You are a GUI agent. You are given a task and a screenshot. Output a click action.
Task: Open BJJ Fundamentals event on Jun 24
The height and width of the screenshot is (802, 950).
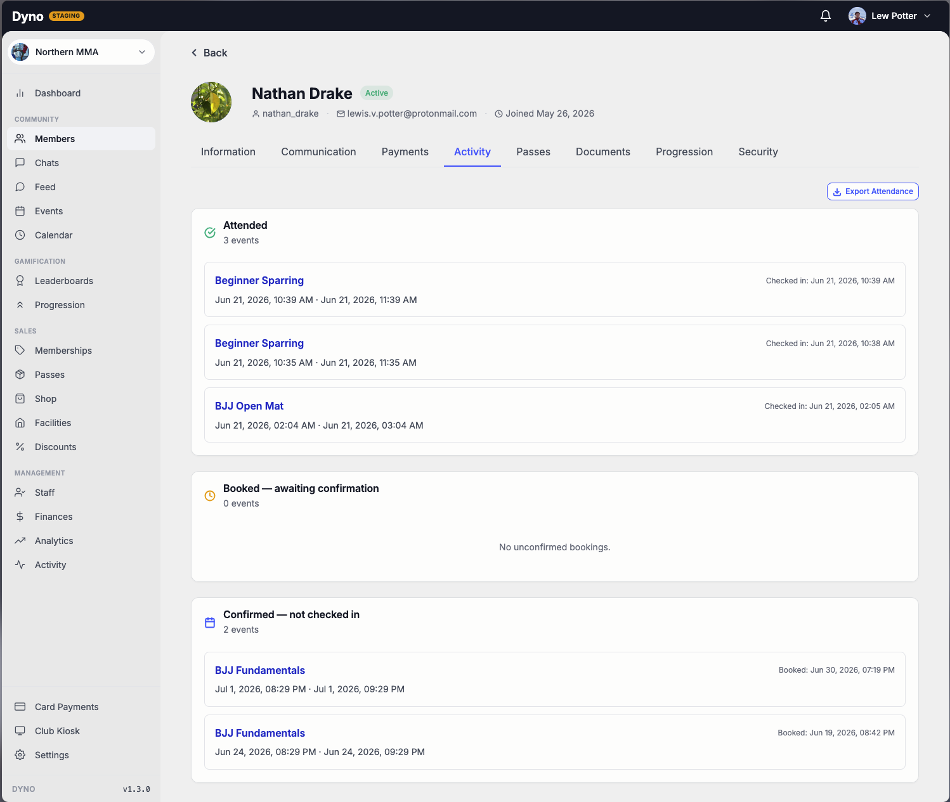click(260, 733)
